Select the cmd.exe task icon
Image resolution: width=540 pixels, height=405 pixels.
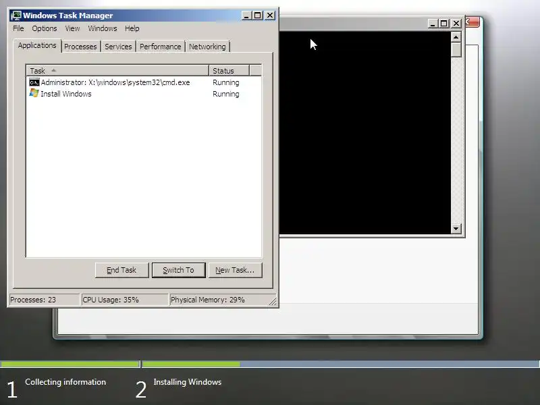click(34, 82)
